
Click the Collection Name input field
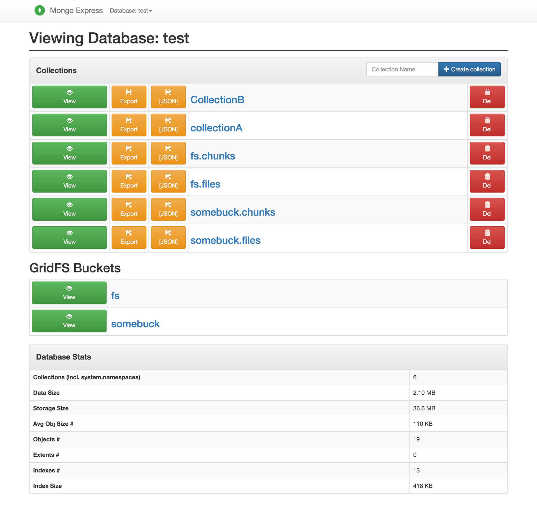[x=402, y=70]
